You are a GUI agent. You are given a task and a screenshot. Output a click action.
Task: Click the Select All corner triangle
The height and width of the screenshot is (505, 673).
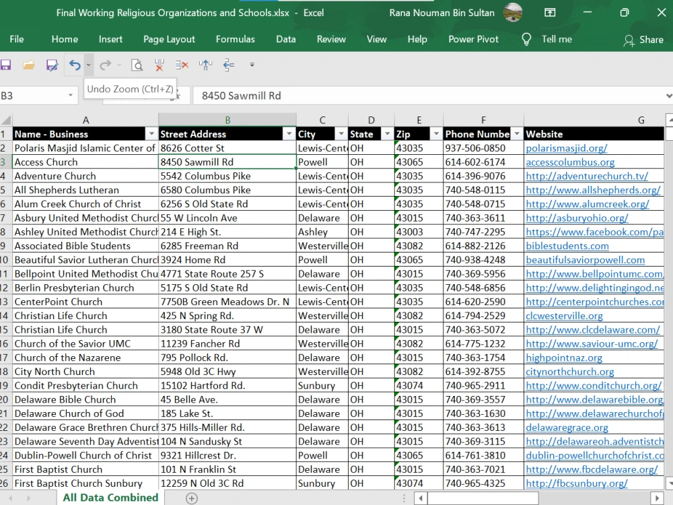6,120
